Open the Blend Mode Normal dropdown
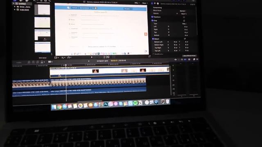The height and width of the screenshot is (147, 262). [x=183, y=11]
